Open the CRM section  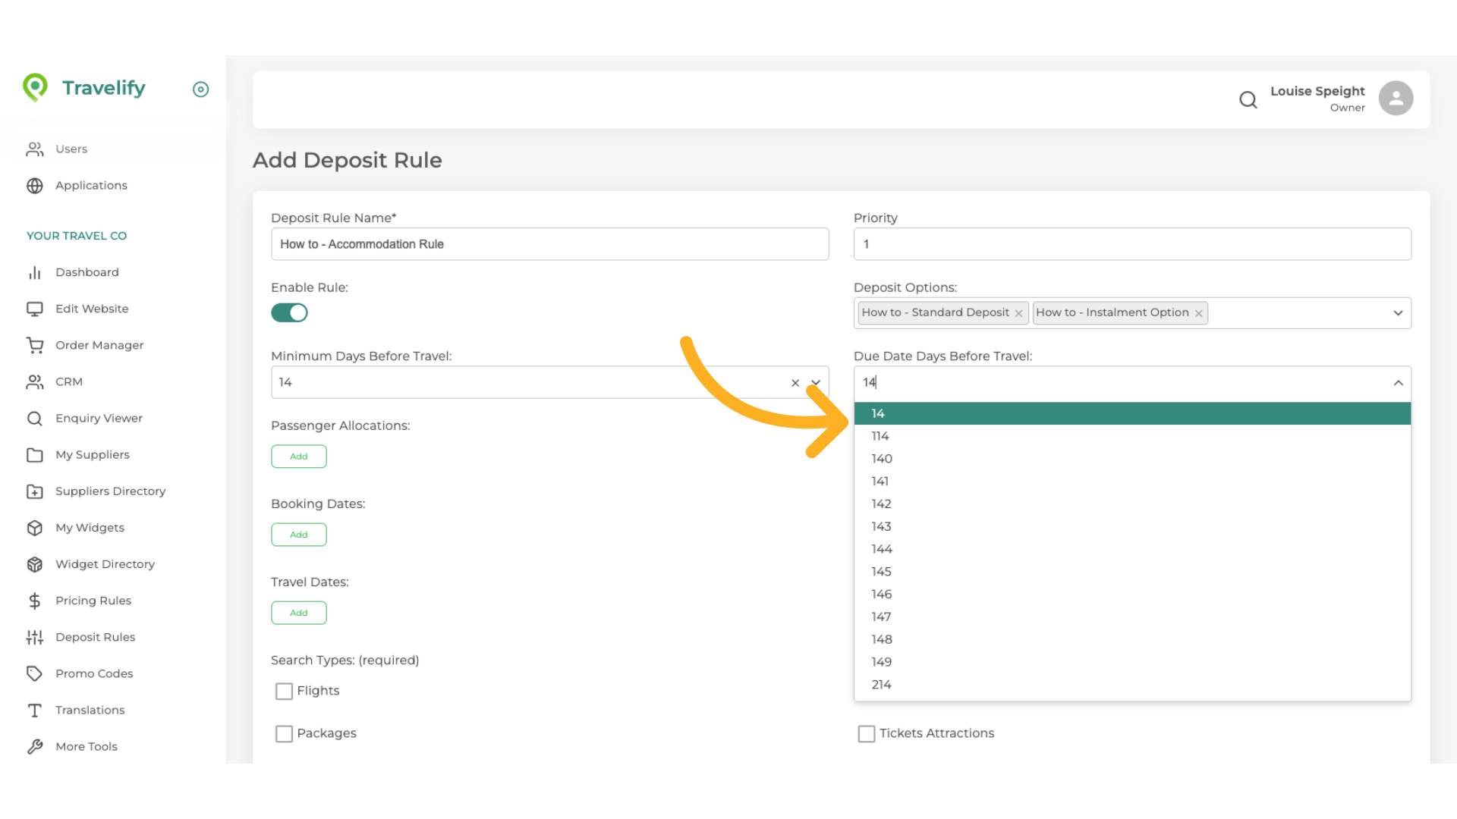[x=69, y=381]
